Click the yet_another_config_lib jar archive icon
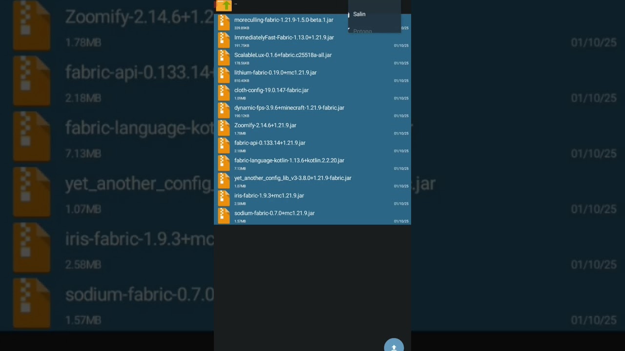This screenshot has height=351, width=625. [x=224, y=181]
